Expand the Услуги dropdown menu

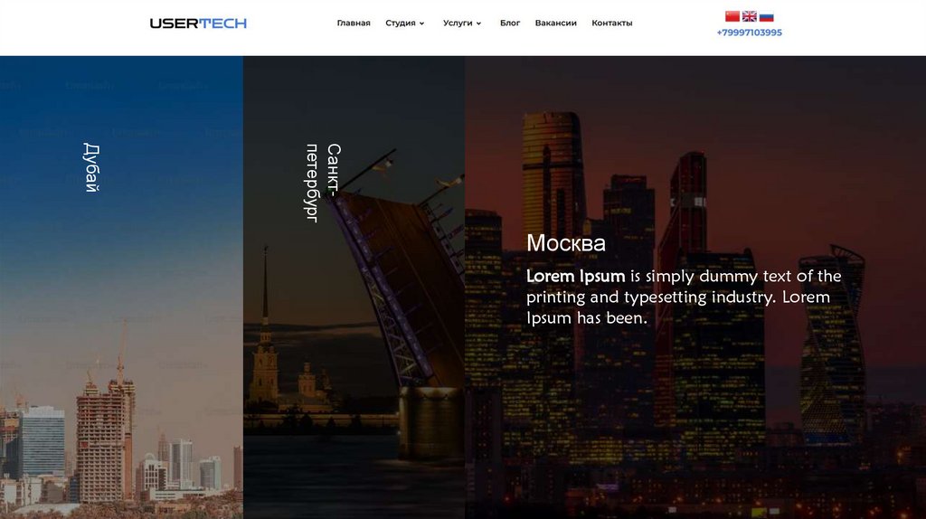click(x=462, y=23)
